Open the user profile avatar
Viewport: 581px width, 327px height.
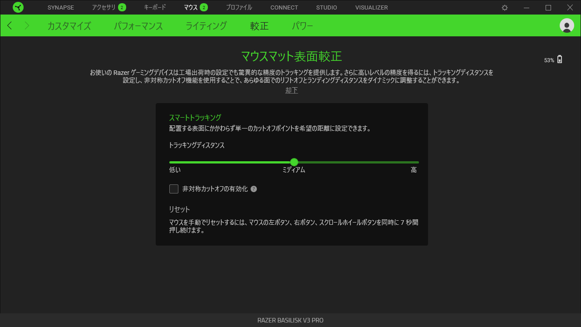click(567, 25)
